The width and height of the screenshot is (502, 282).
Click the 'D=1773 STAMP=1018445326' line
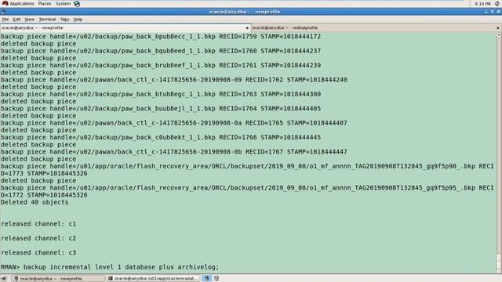tap(44, 173)
